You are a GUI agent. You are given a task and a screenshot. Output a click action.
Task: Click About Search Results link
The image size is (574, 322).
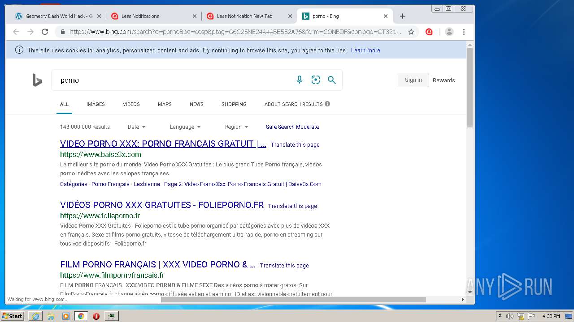(294, 104)
